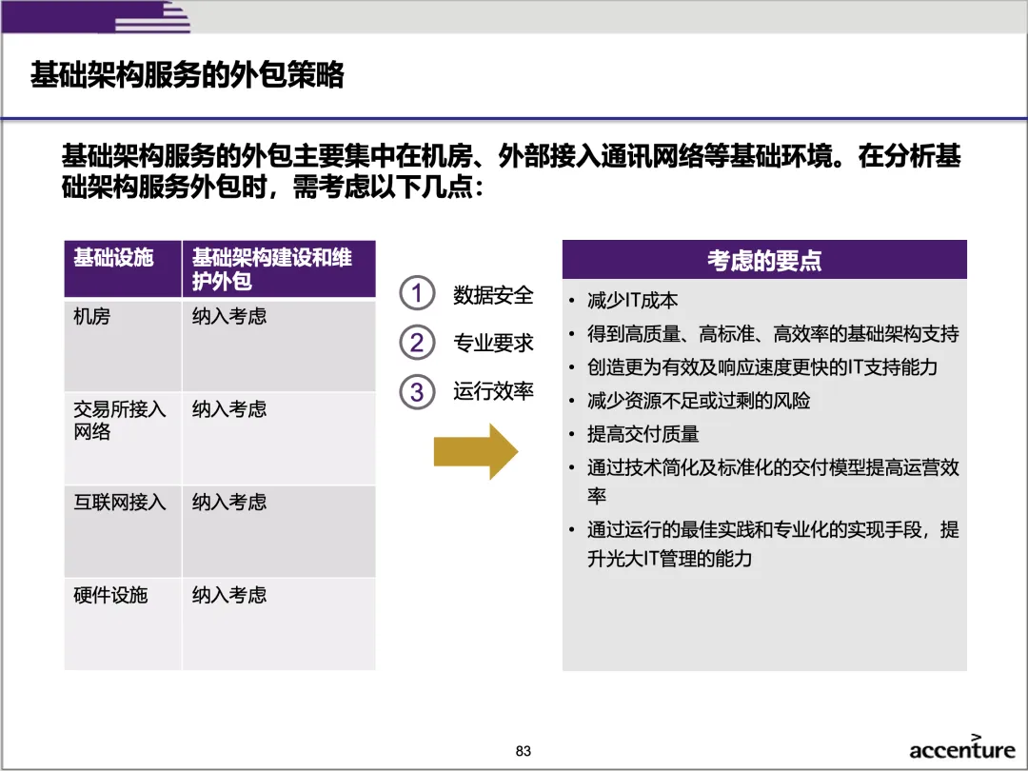The height and width of the screenshot is (771, 1028).
Task: Click the circled number 2 beside 专业要求
Action: tap(417, 343)
